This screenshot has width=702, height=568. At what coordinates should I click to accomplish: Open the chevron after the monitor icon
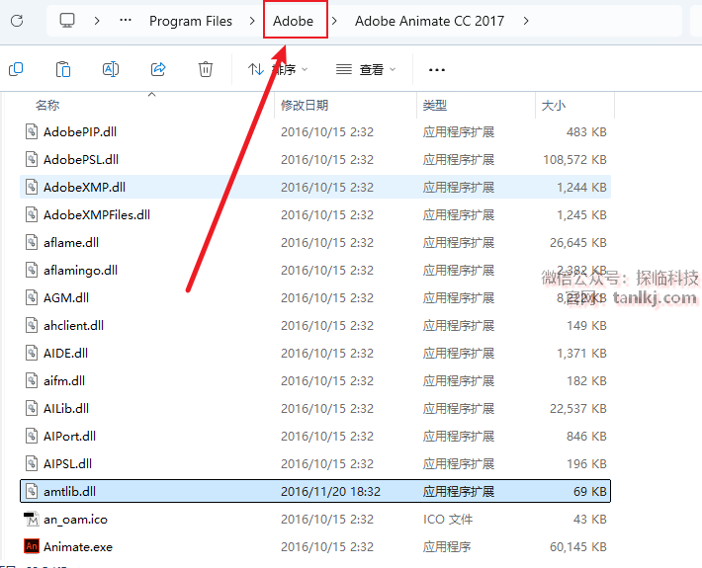click(x=97, y=21)
